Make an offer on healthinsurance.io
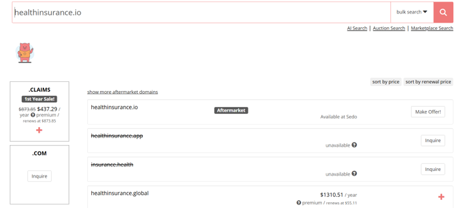The image size is (456, 208). (428, 112)
